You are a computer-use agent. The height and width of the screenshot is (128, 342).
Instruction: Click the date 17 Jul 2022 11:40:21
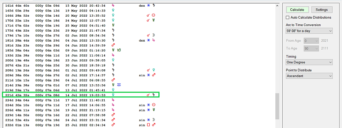tap(85, 100)
